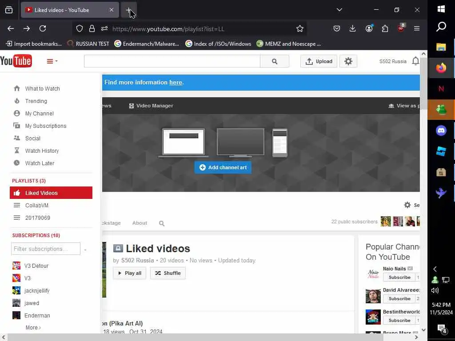Open My Subscriptions
Screen dimensions: 455x341
[x=46, y=126]
